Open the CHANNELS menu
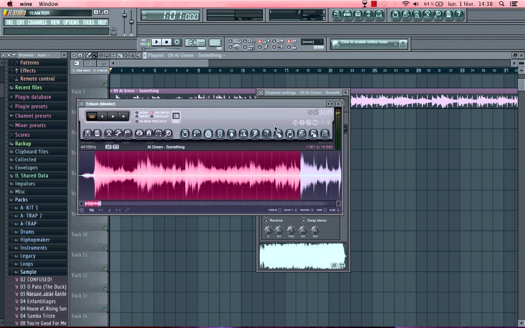 (x=37, y=22)
